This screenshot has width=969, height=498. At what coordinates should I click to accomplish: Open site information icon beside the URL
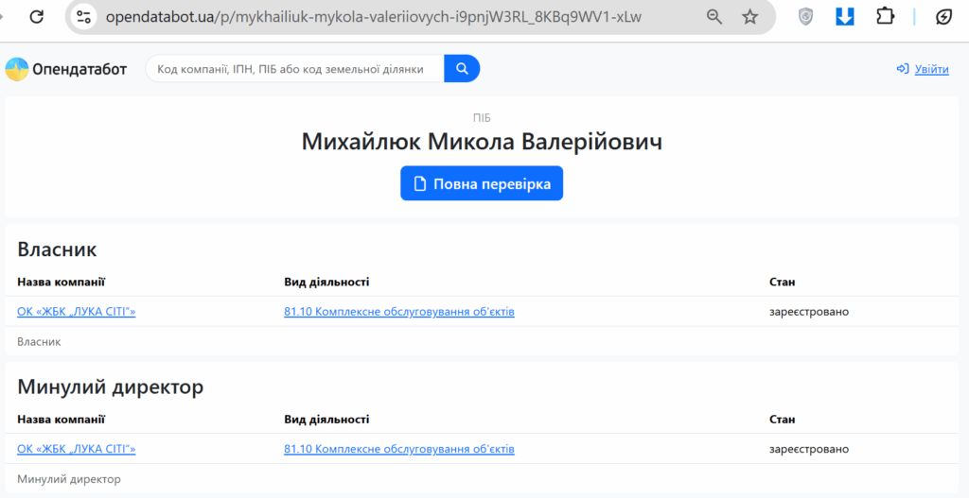point(84,17)
